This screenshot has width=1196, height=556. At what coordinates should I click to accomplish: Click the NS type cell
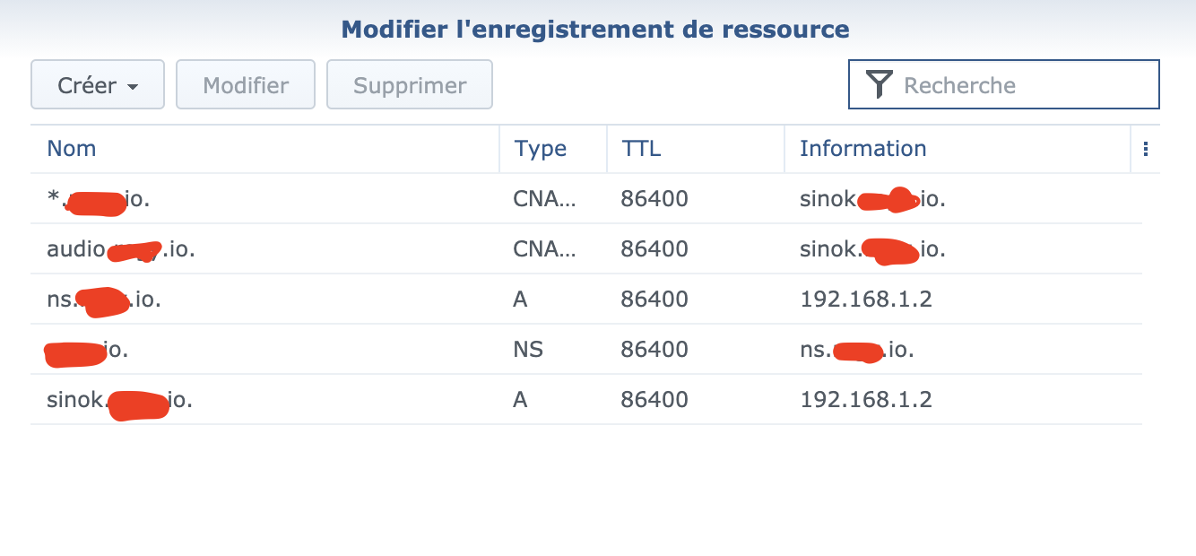pyautogui.click(x=528, y=350)
